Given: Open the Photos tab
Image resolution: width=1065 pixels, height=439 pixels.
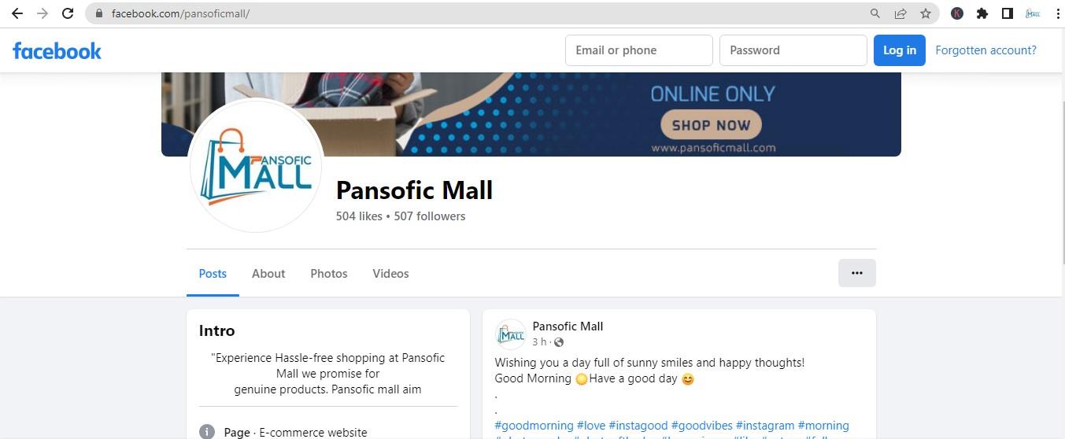Looking at the screenshot, I should 329,274.
